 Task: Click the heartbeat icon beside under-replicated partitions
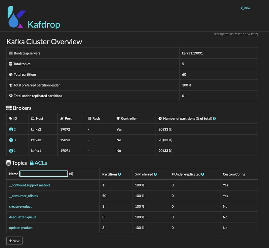tap(11, 96)
